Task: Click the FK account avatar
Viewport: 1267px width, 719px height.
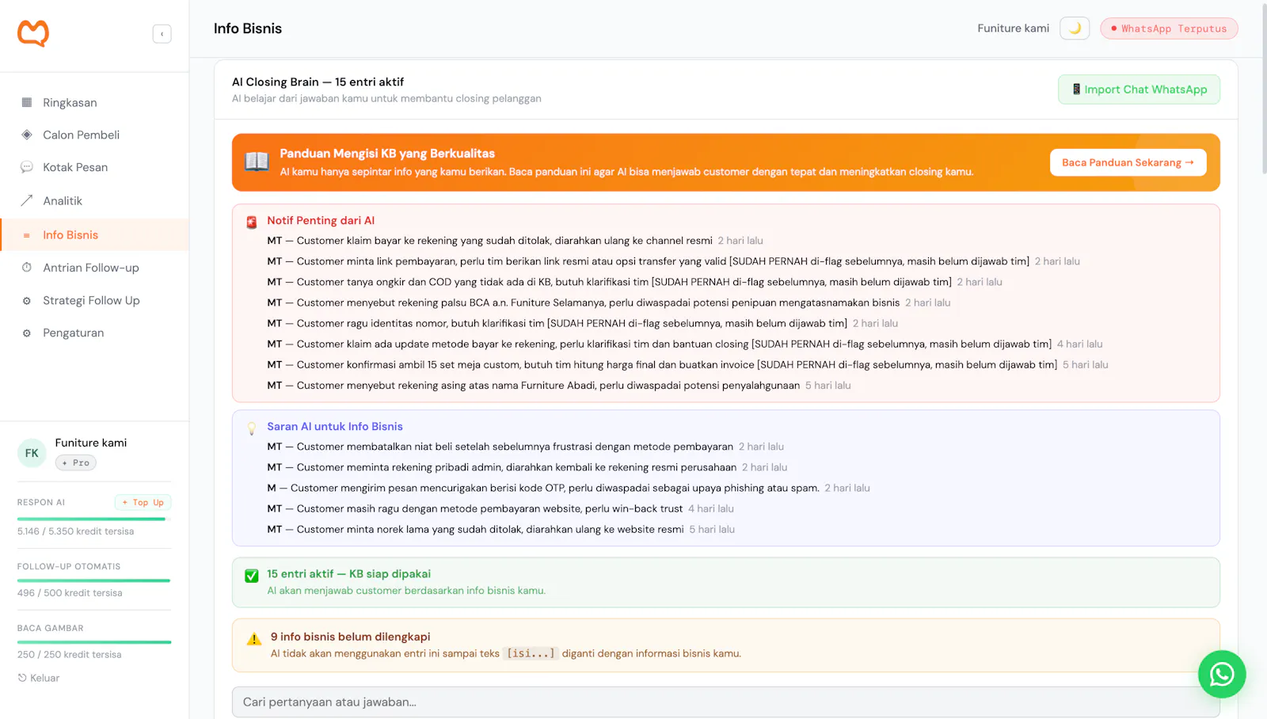Action: [x=32, y=453]
